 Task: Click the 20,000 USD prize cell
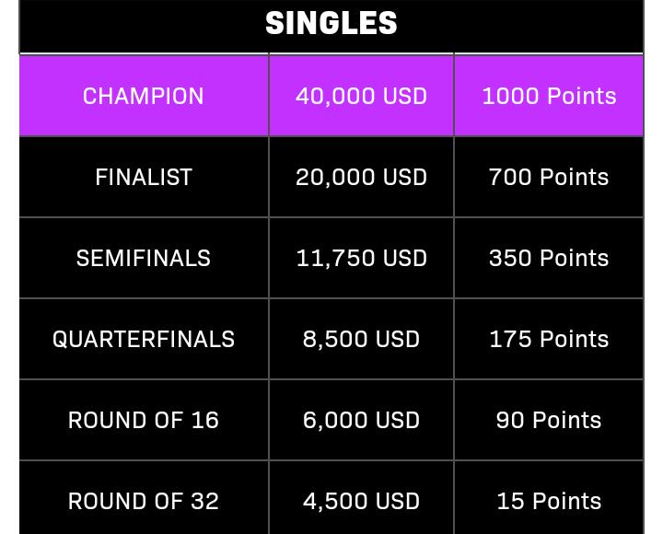click(361, 177)
